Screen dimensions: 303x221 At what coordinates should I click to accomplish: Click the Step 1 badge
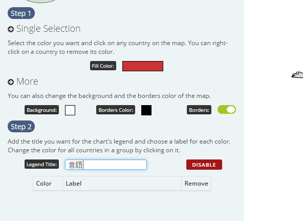click(x=21, y=13)
